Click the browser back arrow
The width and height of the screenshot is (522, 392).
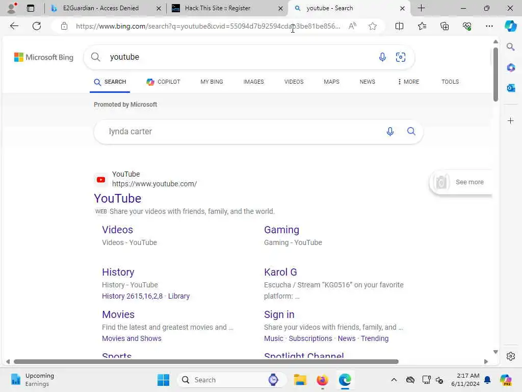(14, 26)
